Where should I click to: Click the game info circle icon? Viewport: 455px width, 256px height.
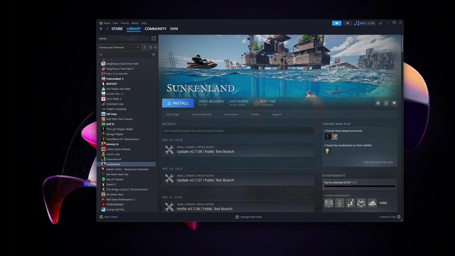386,103
